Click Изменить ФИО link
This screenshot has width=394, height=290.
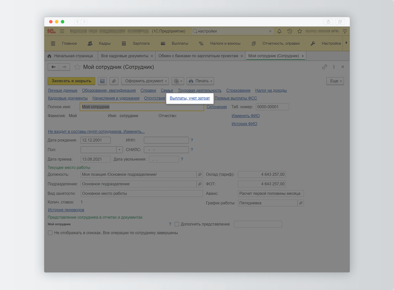(245, 116)
